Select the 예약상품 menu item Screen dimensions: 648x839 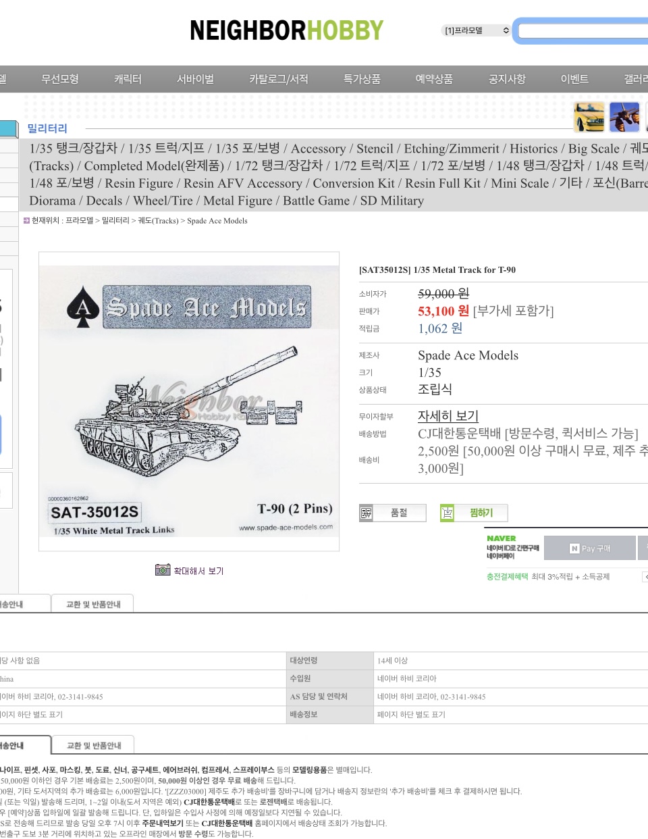(x=434, y=79)
